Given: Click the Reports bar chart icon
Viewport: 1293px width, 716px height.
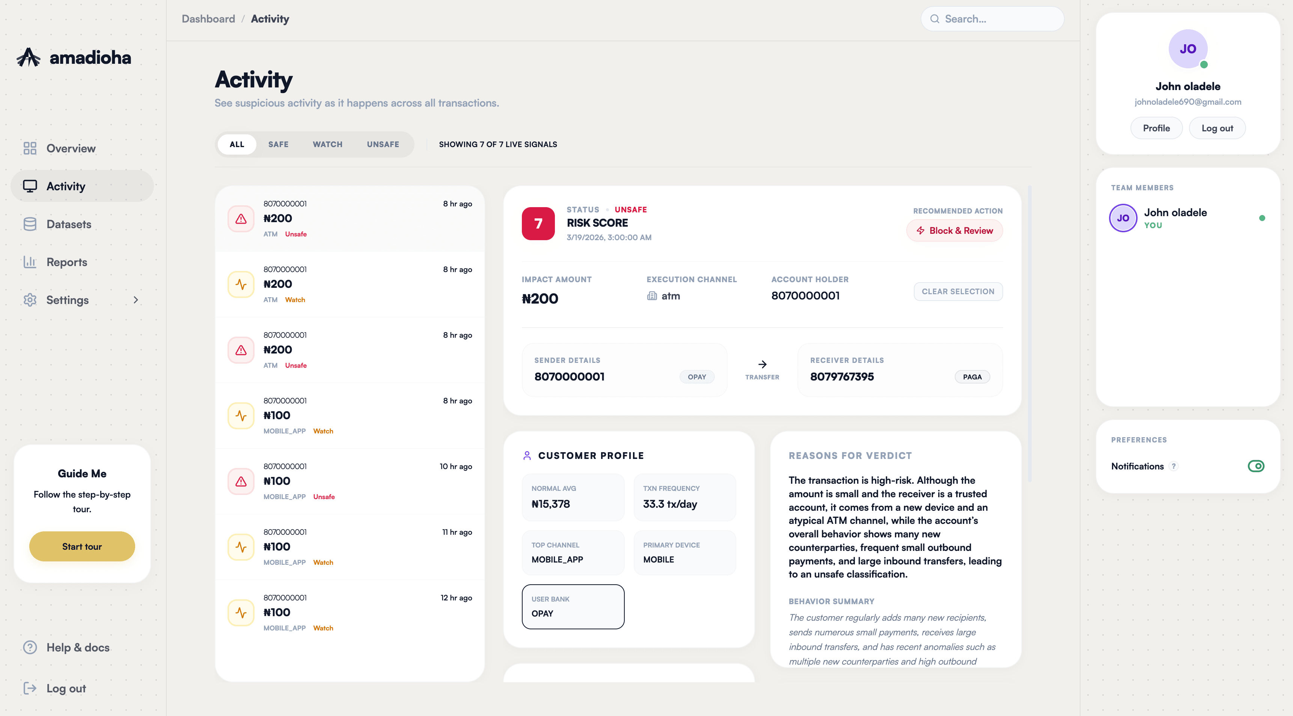Looking at the screenshot, I should point(30,262).
